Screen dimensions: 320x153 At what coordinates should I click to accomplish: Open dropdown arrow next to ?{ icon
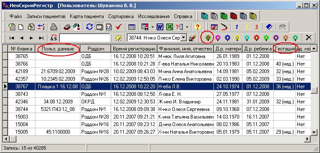[x=187, y=27]
